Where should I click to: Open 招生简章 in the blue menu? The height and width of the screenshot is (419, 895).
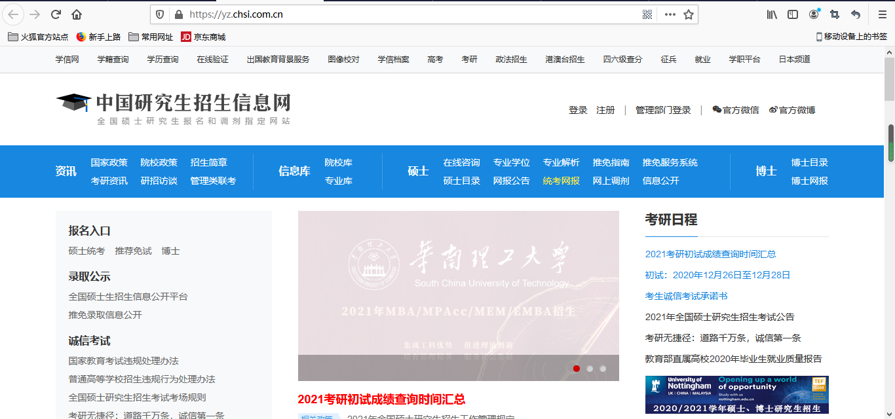209,162
